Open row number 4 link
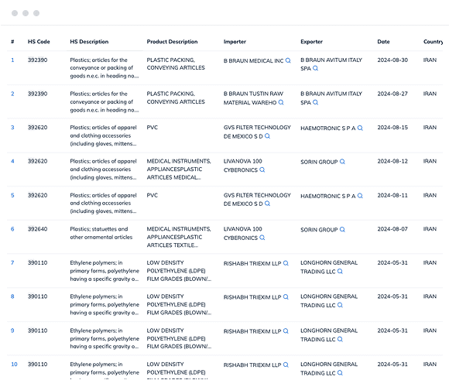 (x=12, y=162)
